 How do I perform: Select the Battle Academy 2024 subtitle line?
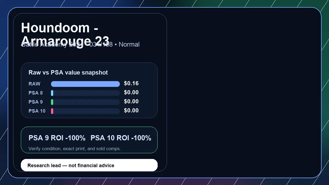pos(80,44)
